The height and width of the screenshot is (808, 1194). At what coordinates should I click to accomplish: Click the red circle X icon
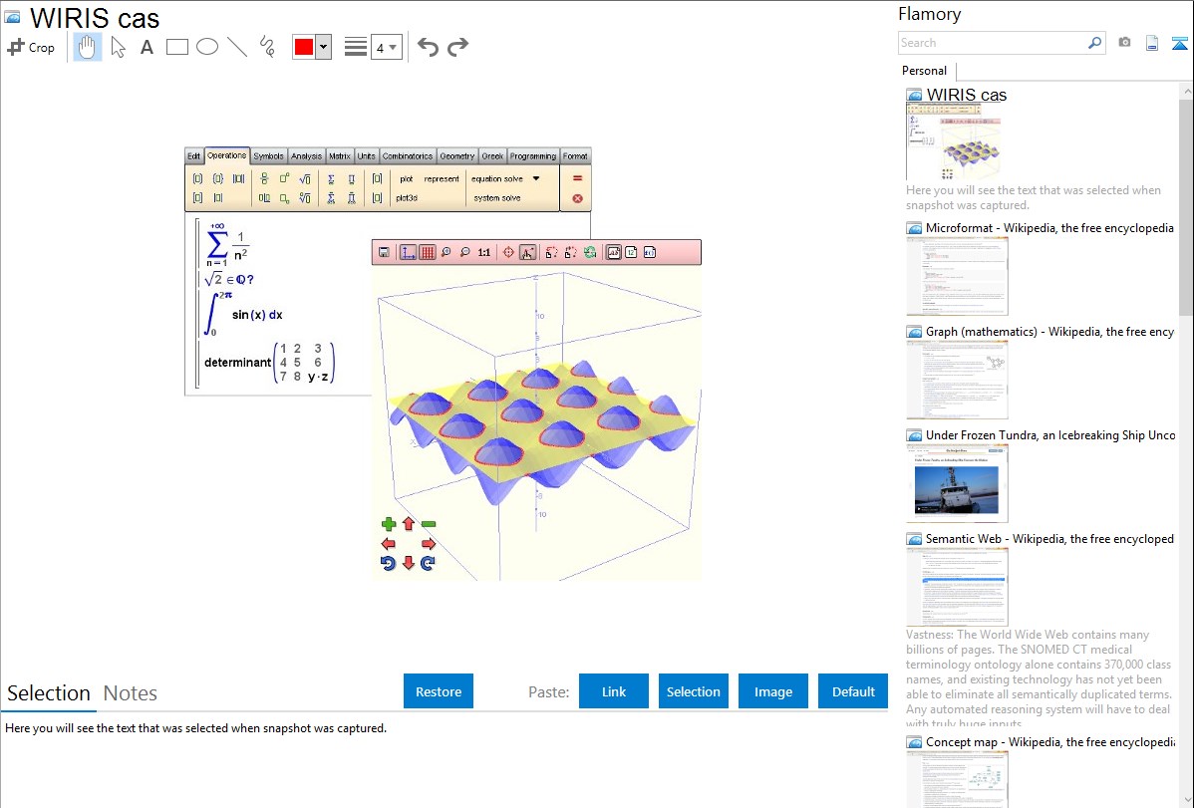[577, 198]
